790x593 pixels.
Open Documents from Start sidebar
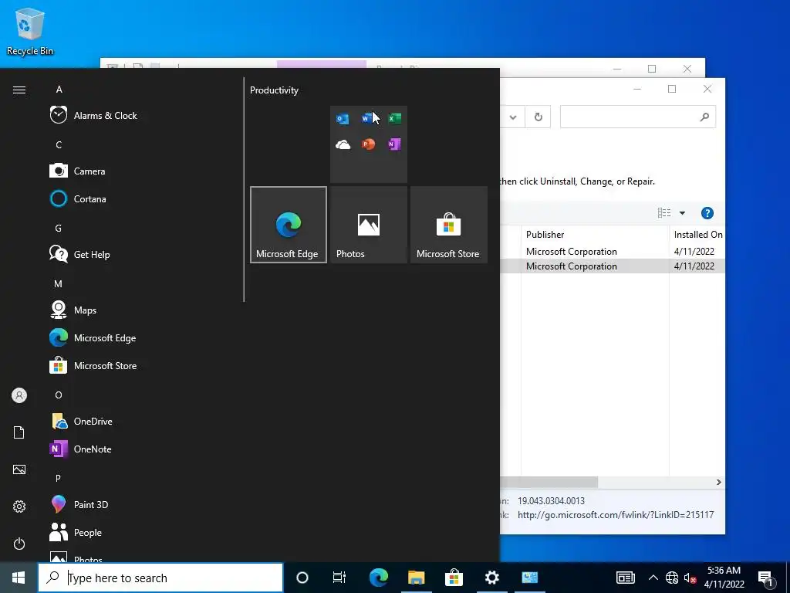(19, 432)
